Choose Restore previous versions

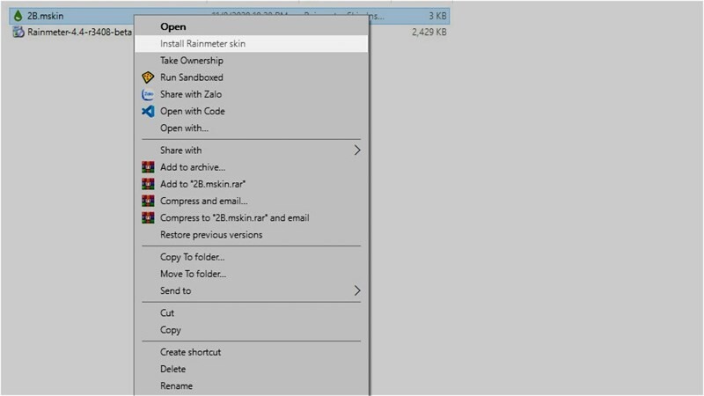211,235
